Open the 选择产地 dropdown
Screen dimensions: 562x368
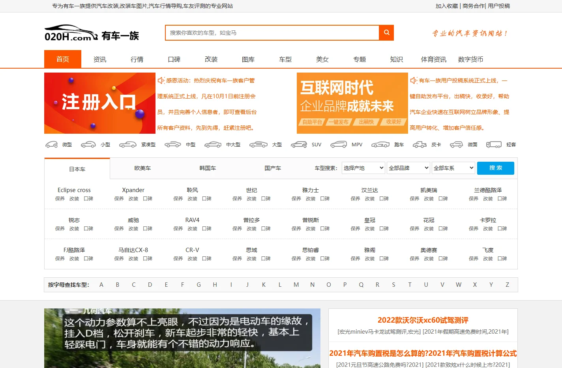coord(363,168)
